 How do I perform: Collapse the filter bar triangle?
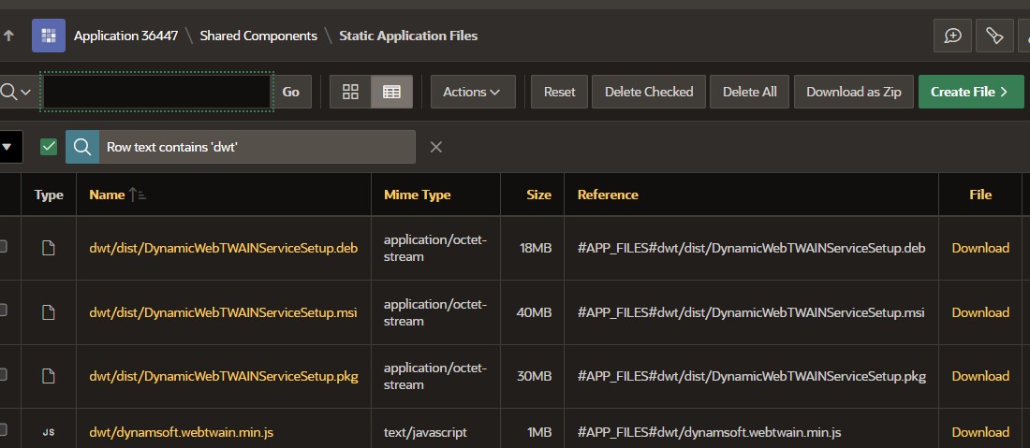pyautogui.click(x=9, y=147)
